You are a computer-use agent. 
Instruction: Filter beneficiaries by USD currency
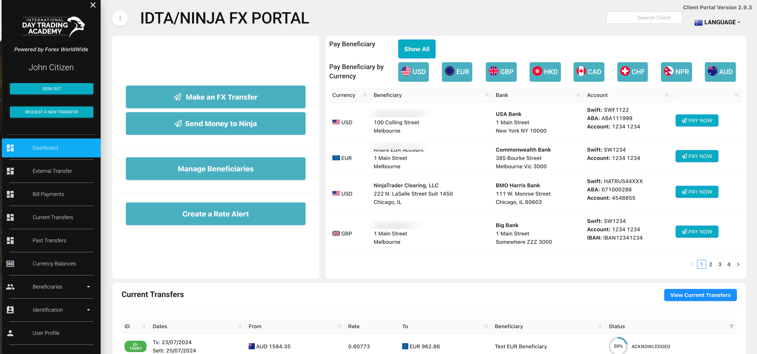413,72
